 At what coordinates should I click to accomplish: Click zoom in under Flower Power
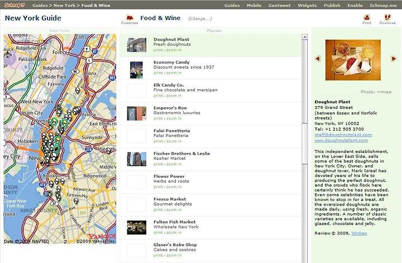click(174, 187)
